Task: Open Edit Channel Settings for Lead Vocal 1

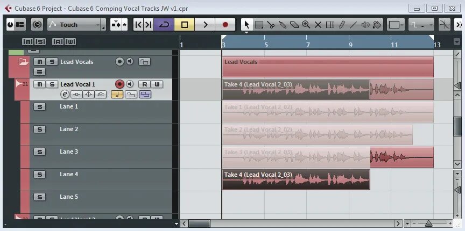Action: click(x=65, y=94)
